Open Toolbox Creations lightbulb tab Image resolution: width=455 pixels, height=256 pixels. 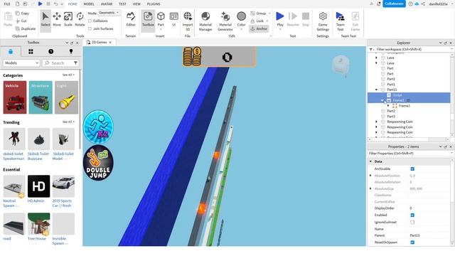click(71, 51)
